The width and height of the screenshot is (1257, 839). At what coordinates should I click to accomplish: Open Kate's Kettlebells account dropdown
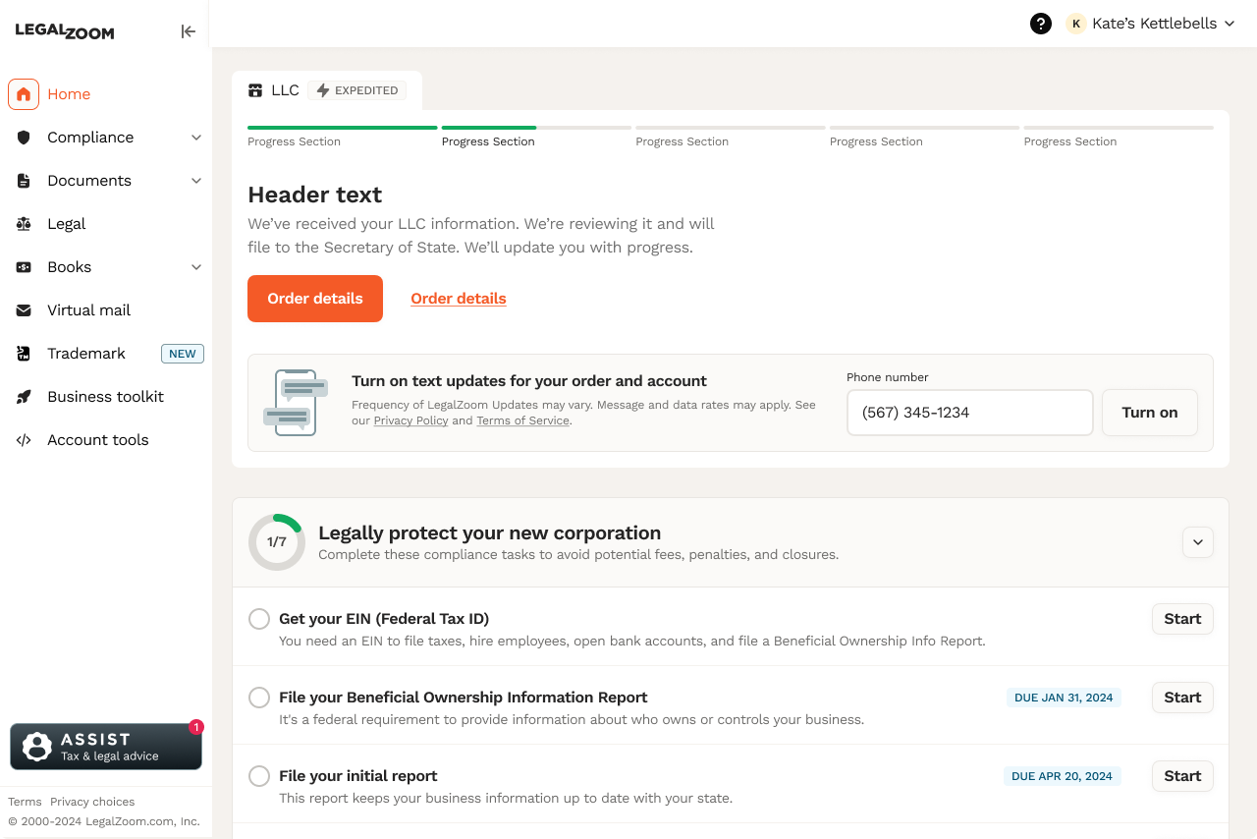pyautogui.click(x=1151, y=24)
